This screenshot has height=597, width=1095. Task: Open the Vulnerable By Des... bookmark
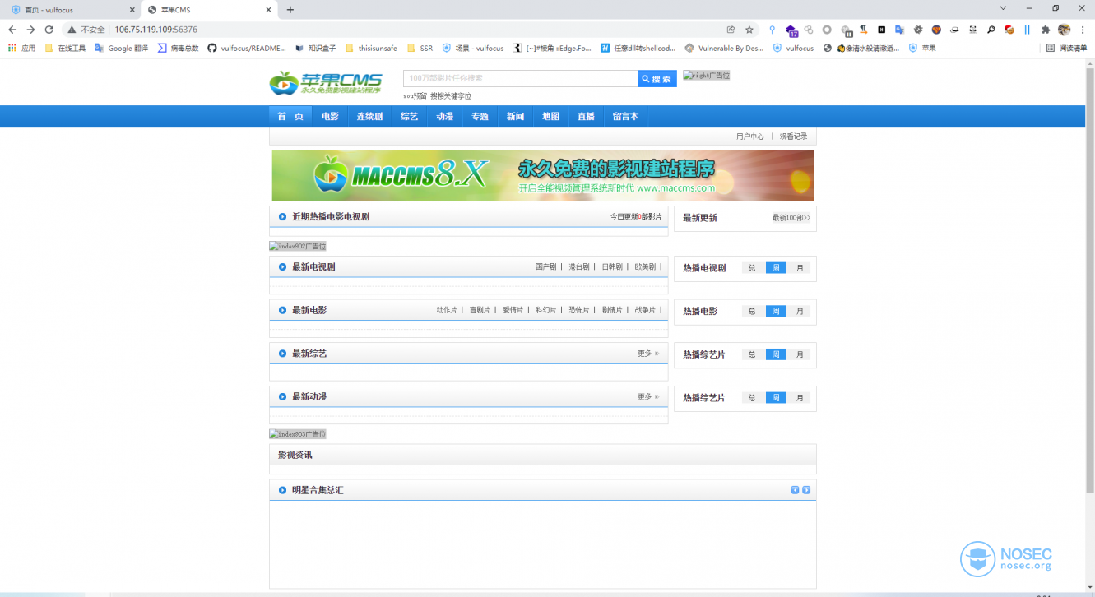click(724, 49)
